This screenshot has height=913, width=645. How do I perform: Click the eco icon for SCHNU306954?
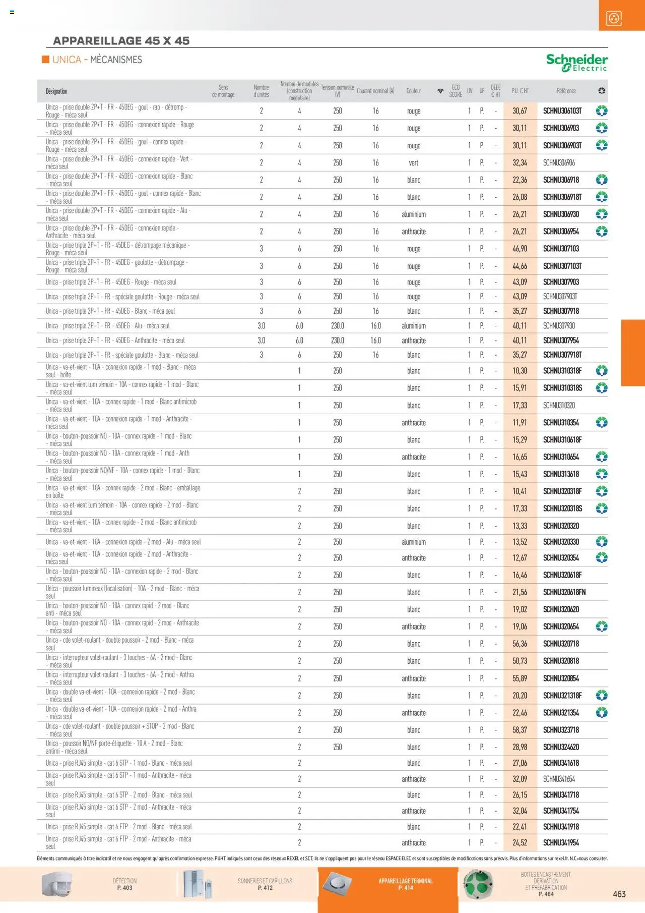602,232
